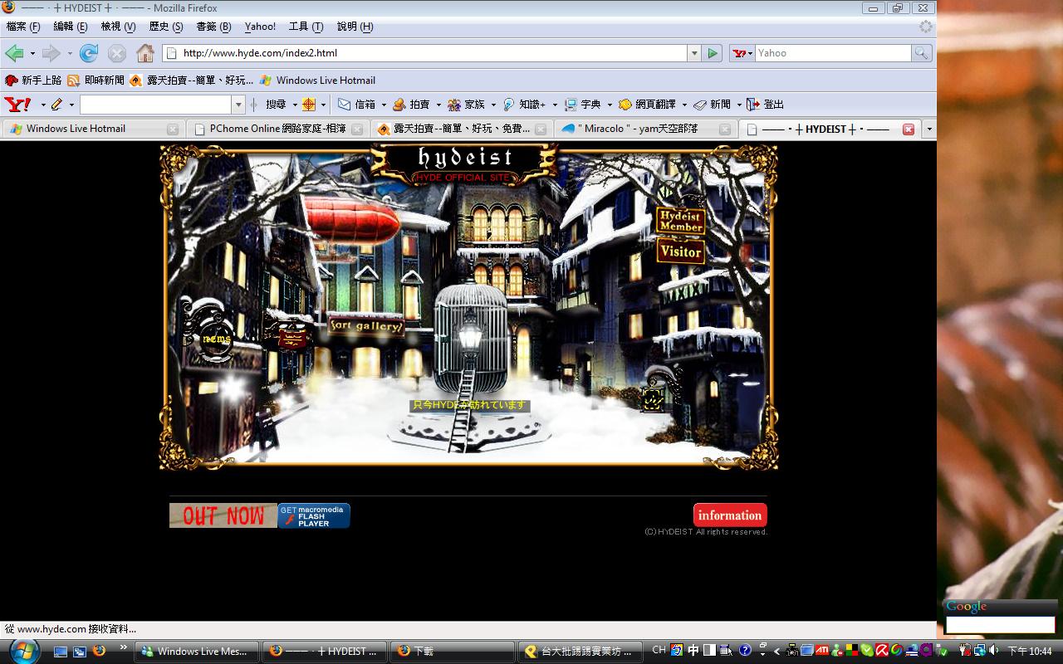This screenshot has width=1063, height=664.
Task: Open the dropdown arrow next to 信箱
Action: (x=383, y=105)
